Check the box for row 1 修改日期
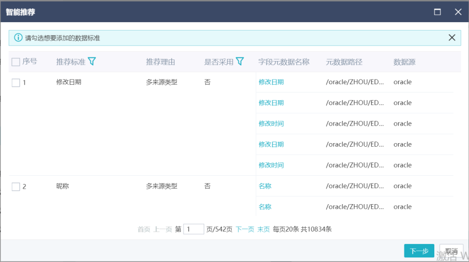Viewport: 469px width, 262px height. tap(16, 83)
